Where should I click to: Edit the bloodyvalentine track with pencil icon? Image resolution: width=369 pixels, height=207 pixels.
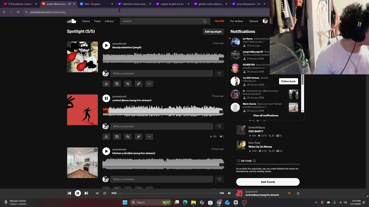coord(139,84)
